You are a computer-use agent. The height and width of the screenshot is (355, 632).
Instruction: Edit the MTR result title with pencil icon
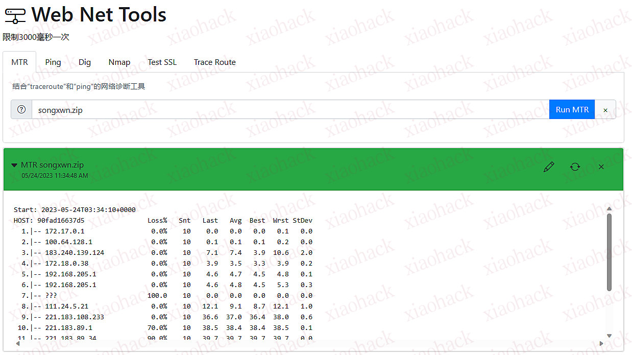click(x=549, y=167)
